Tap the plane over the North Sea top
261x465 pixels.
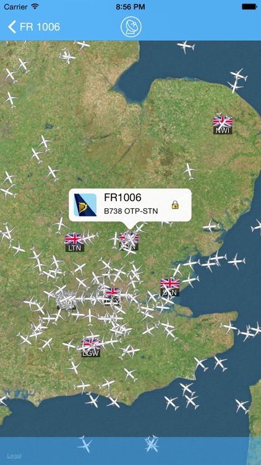point(186,47)
